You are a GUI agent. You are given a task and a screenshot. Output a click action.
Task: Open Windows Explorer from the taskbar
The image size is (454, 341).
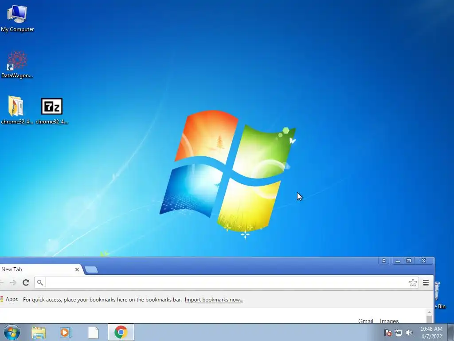pos(39,333)
